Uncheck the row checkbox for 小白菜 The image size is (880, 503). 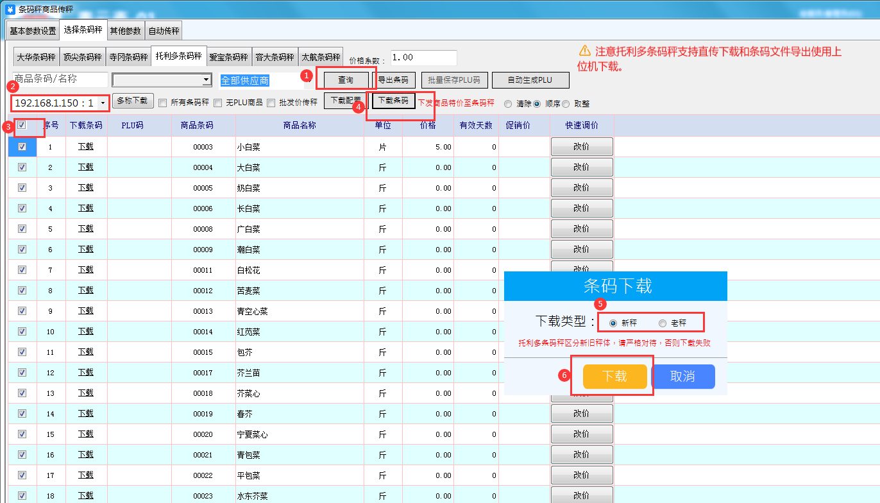tap(22, 147)
